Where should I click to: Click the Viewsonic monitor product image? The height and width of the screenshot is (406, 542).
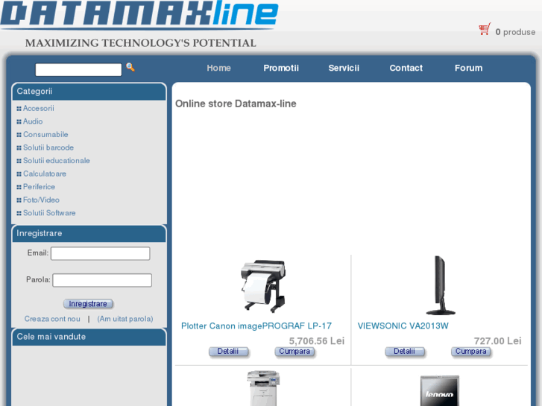tap(440, 285)
